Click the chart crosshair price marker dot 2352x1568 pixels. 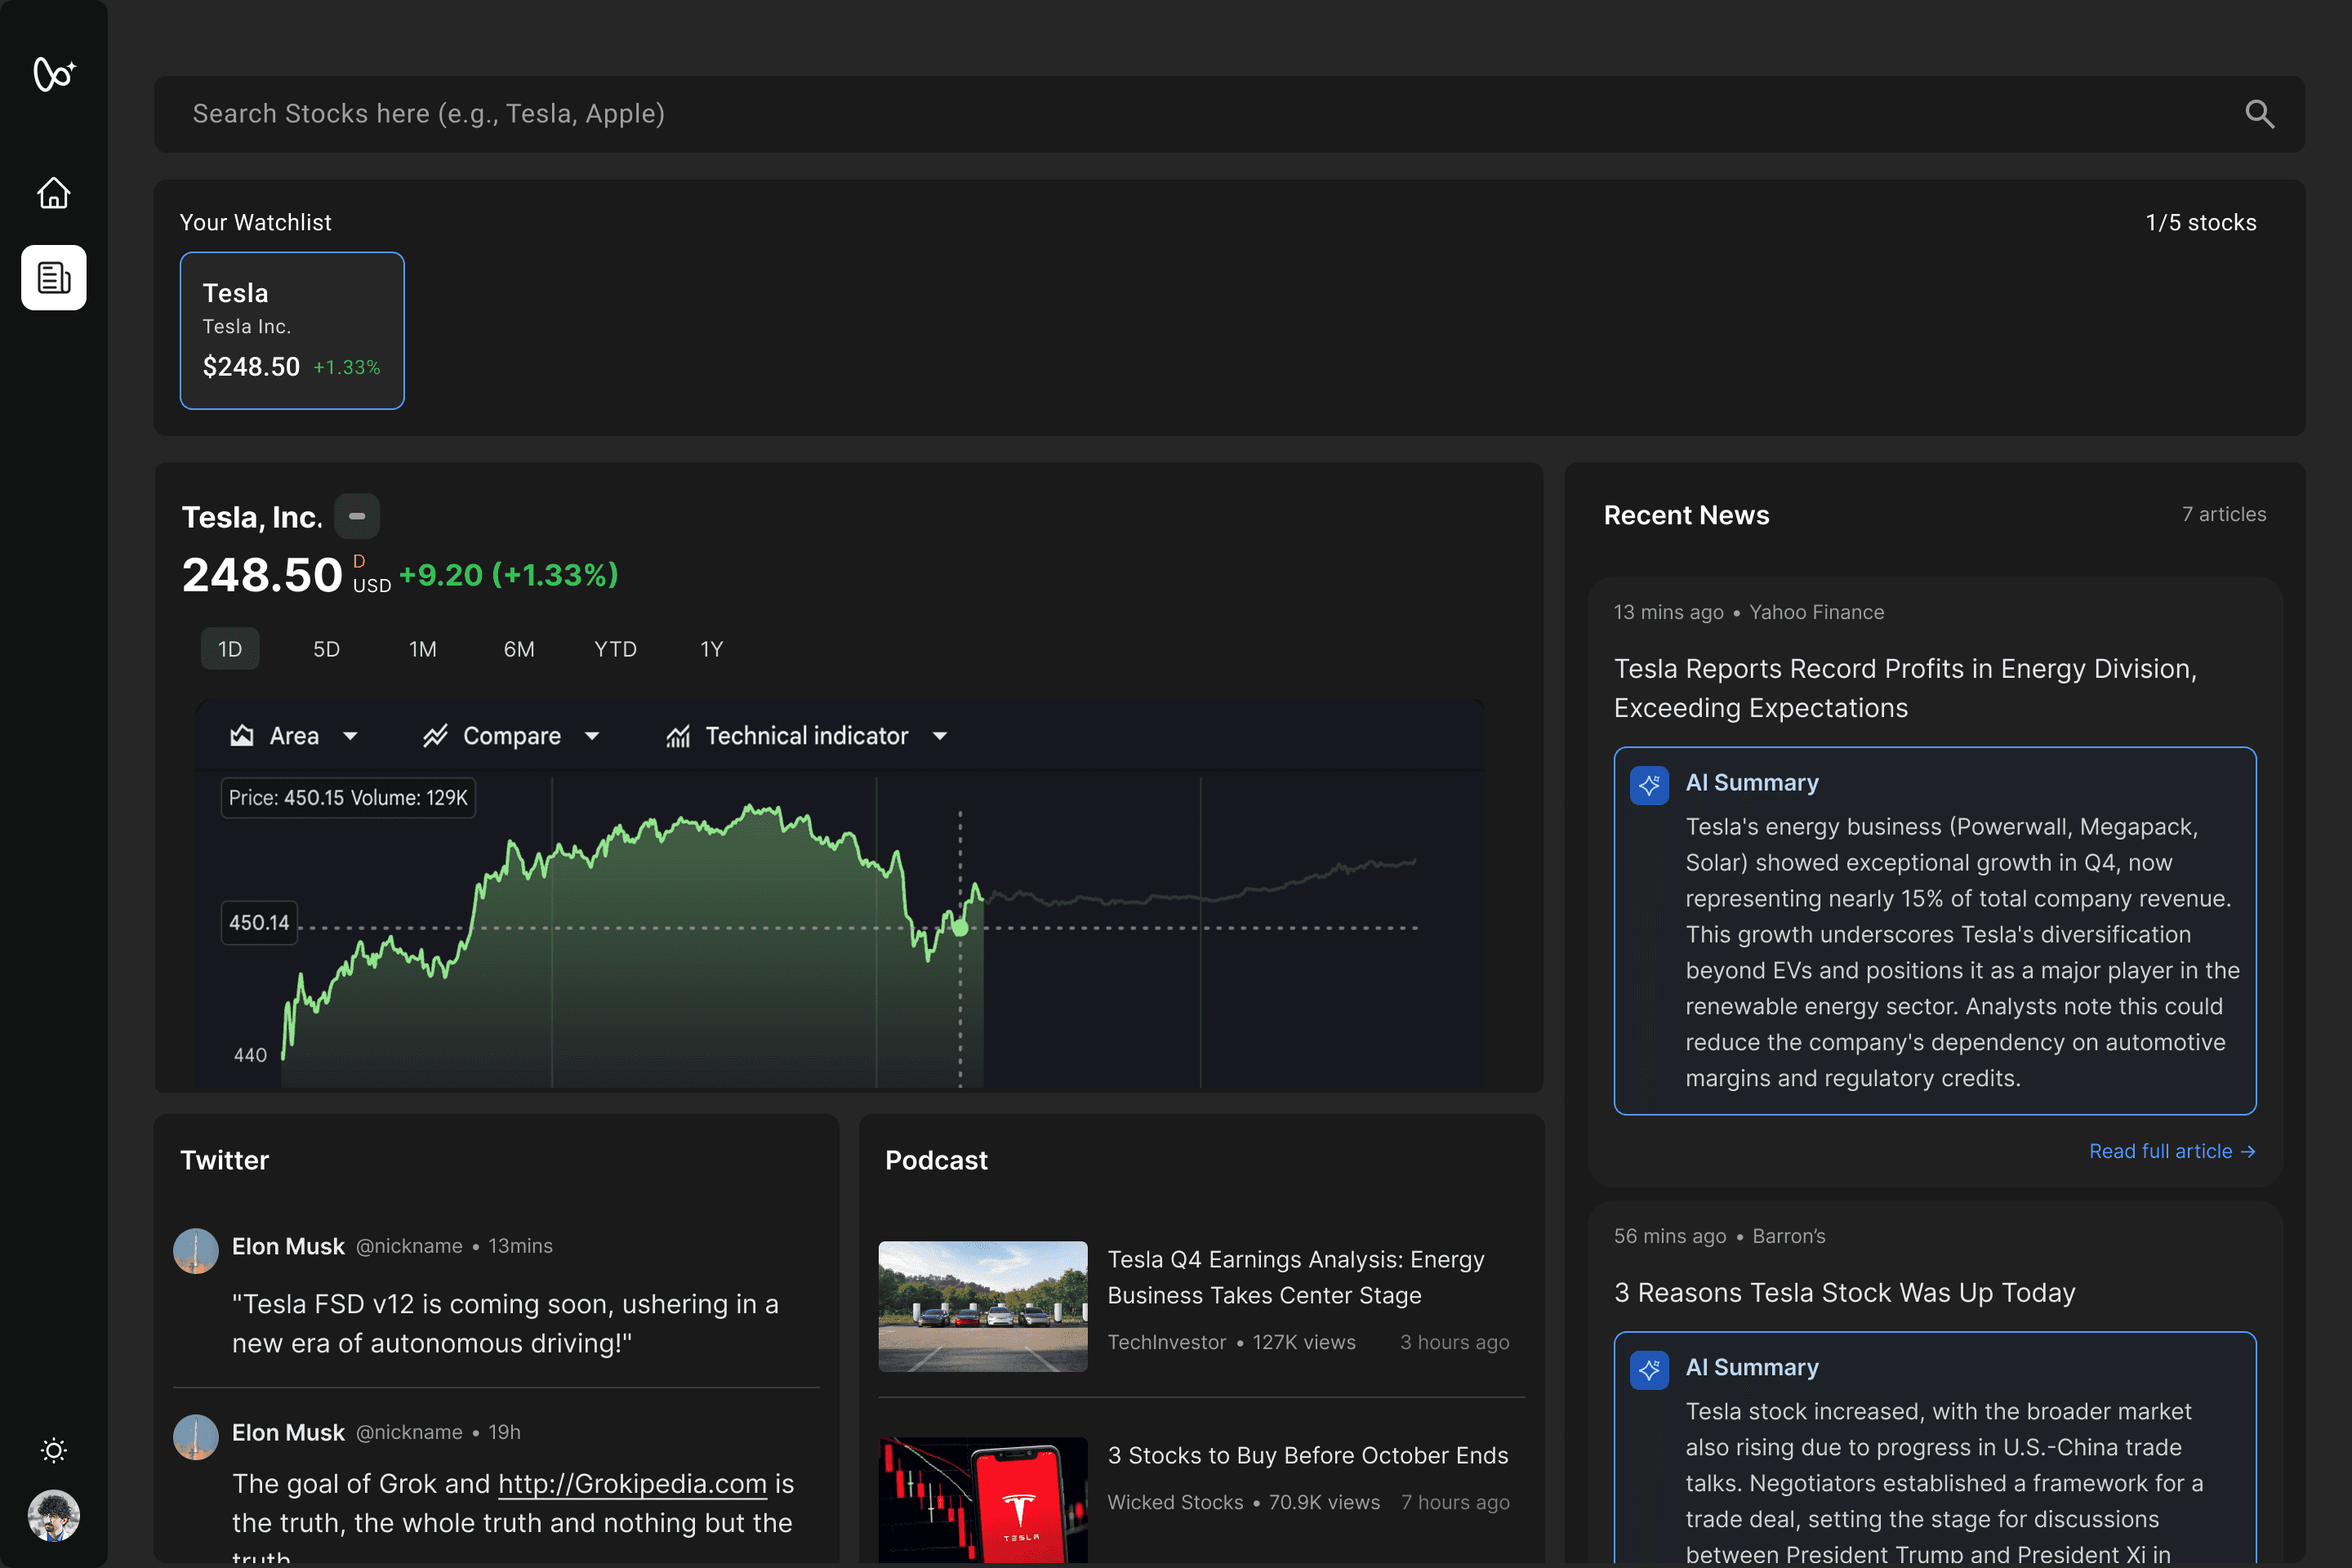tap(960, 928)
